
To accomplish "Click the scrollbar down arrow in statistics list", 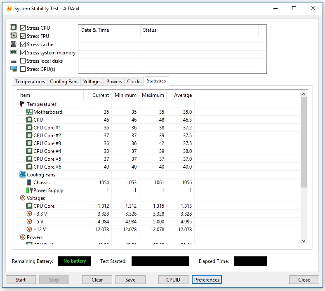I will pos(304,241).
